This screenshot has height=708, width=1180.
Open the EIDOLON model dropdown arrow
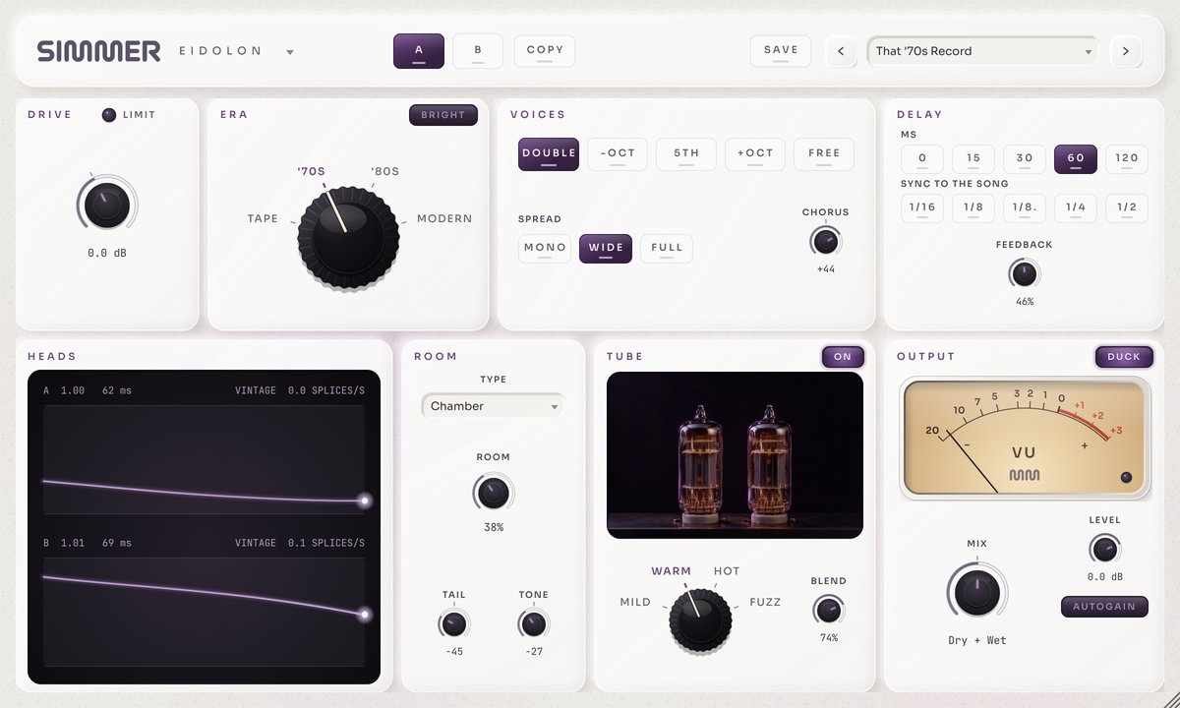[290, 52]
